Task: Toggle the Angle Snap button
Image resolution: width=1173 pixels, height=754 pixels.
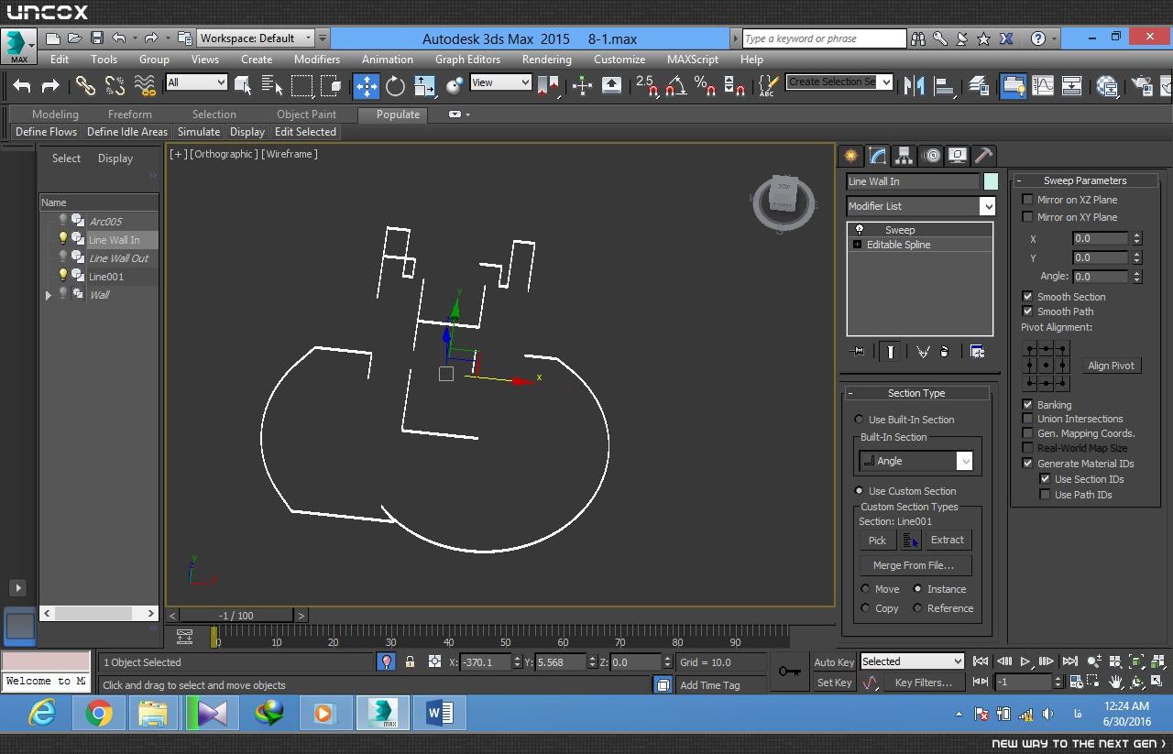Action: 675,85
